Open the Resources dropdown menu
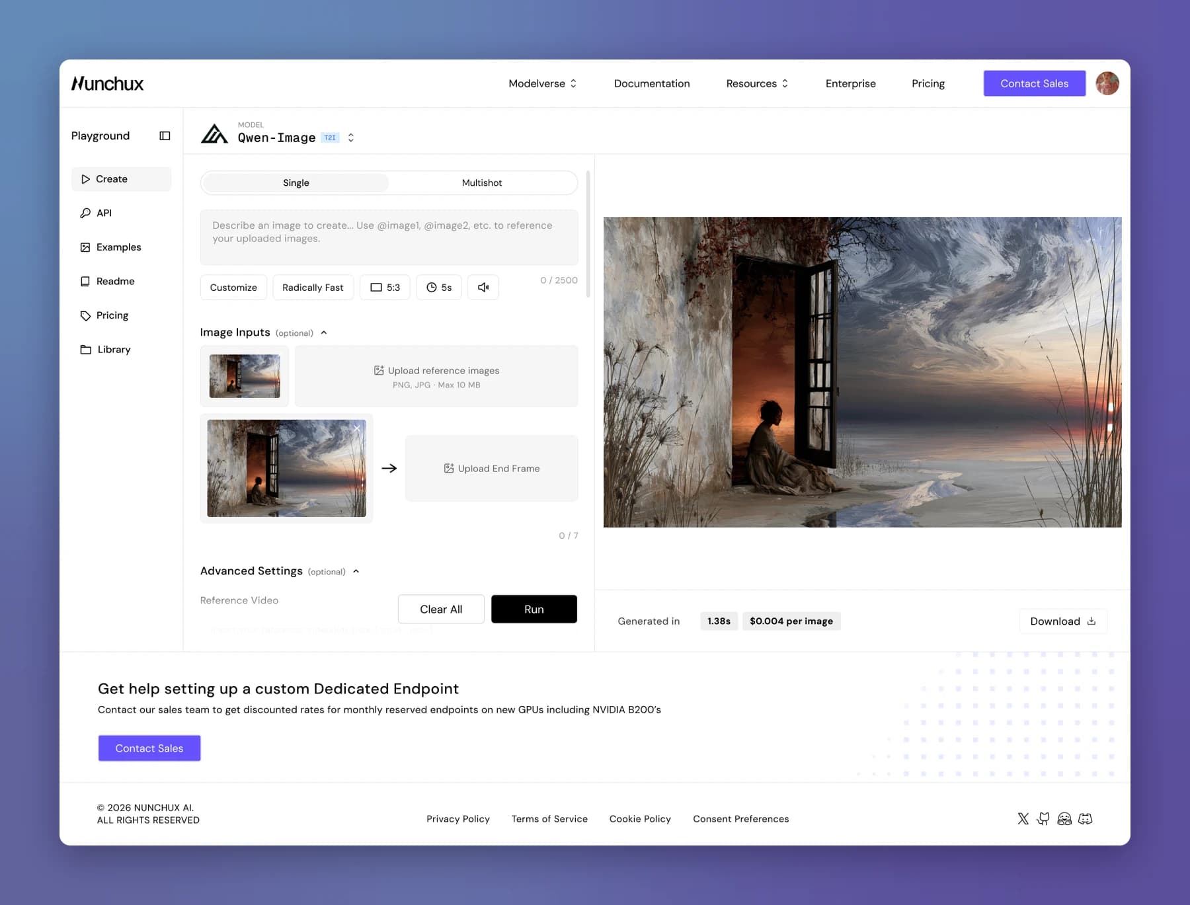The width and height of the screenshot is (1190, 905). click(x=757, y=83)
